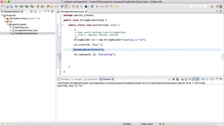This screenshot has width=224, height=126.
Task: Open the New Console View dropdown
Action: pos(214,79)
